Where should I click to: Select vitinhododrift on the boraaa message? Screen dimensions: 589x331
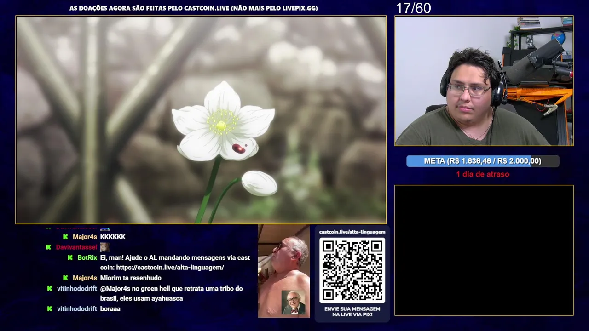click(77, 309)
